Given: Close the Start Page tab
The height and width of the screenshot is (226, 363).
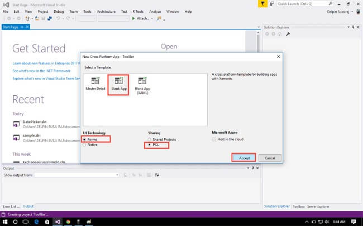Looking at the screenshot, I should pyautogui.click(x=27, y=27).
